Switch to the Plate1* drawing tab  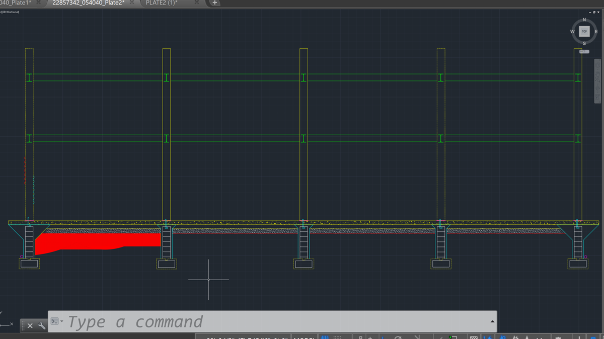click(16, 3)
